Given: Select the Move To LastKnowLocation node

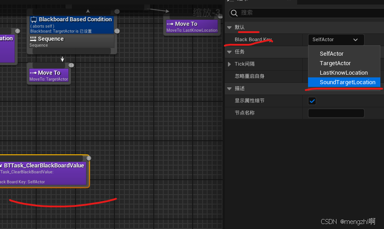Looking at the screenshot, I should 192,26.
